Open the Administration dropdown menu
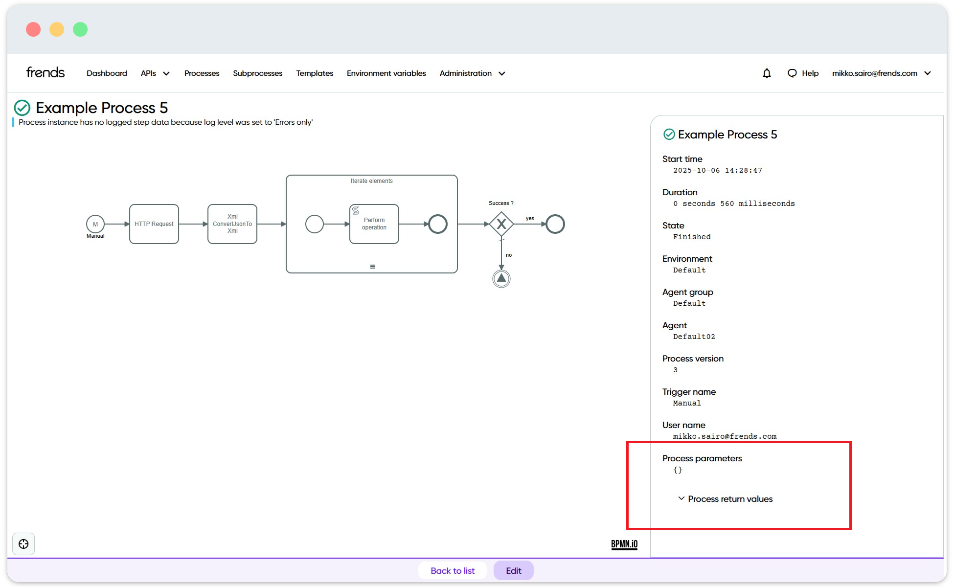 pyautogui.click(x=472, y=73)
